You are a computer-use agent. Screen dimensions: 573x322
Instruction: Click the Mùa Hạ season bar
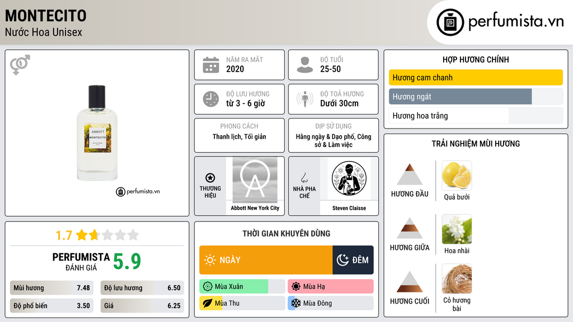[x=331, y=287]
